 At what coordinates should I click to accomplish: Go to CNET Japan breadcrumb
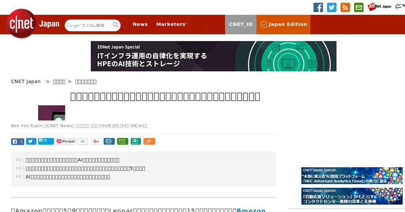[x=26, y=81]
